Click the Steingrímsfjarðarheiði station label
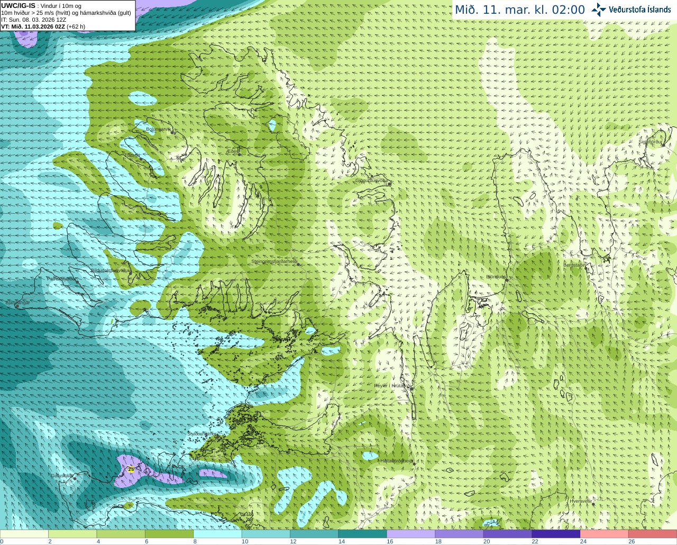677x545 pixels. click(274, 261)
